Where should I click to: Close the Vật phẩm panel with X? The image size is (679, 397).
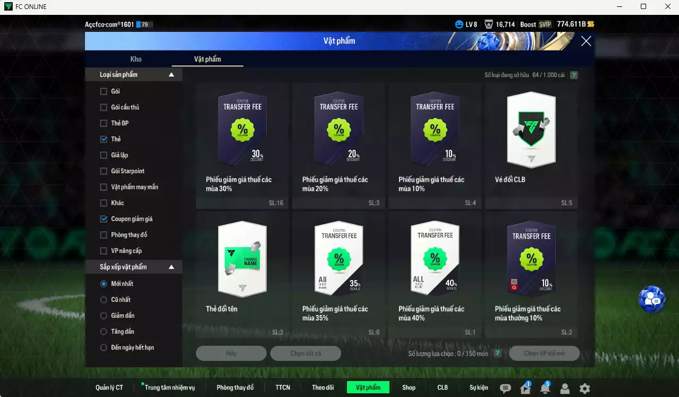(586, 41)
